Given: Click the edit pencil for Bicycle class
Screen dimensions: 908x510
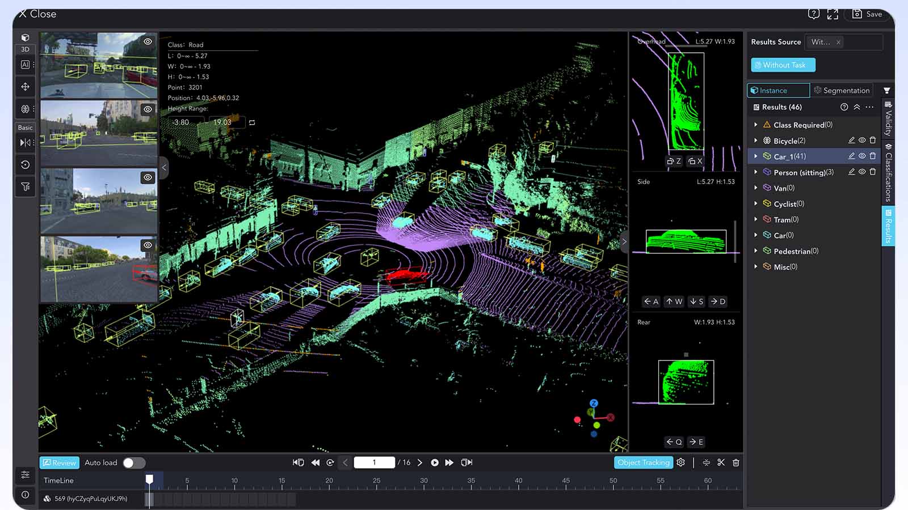Looking at the screenshot, I should click(x=851, y=141).
